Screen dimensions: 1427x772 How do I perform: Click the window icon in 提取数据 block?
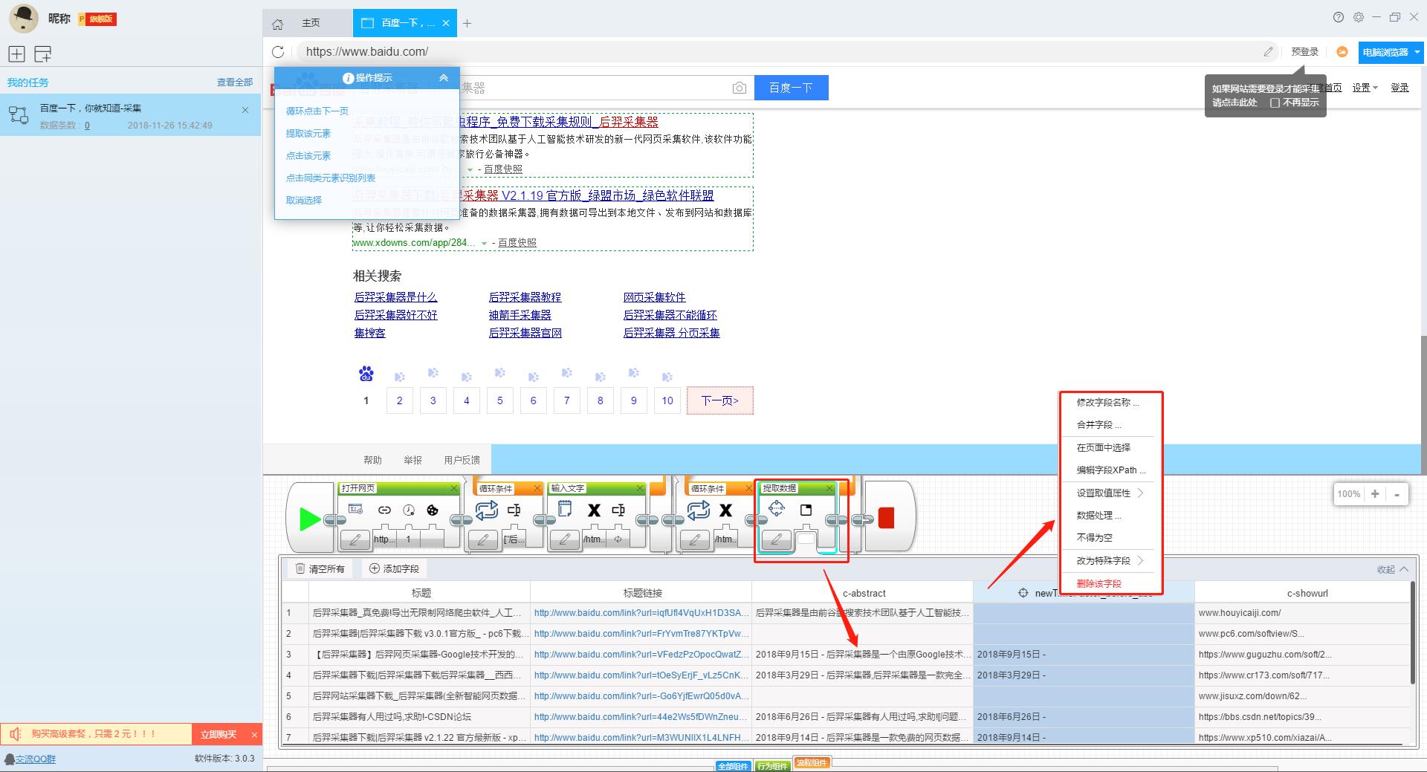806,510
